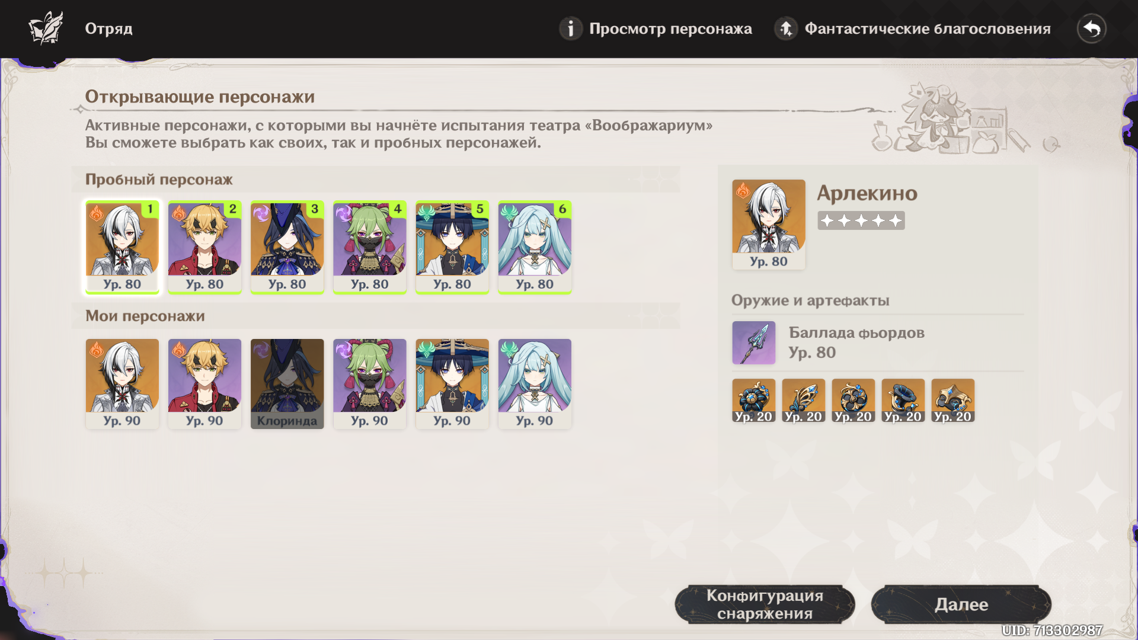The height and width of the screenshot is (640, 1138).
Task: Select the Баллада фьордов weapon icon
Action: coord(753,343)
